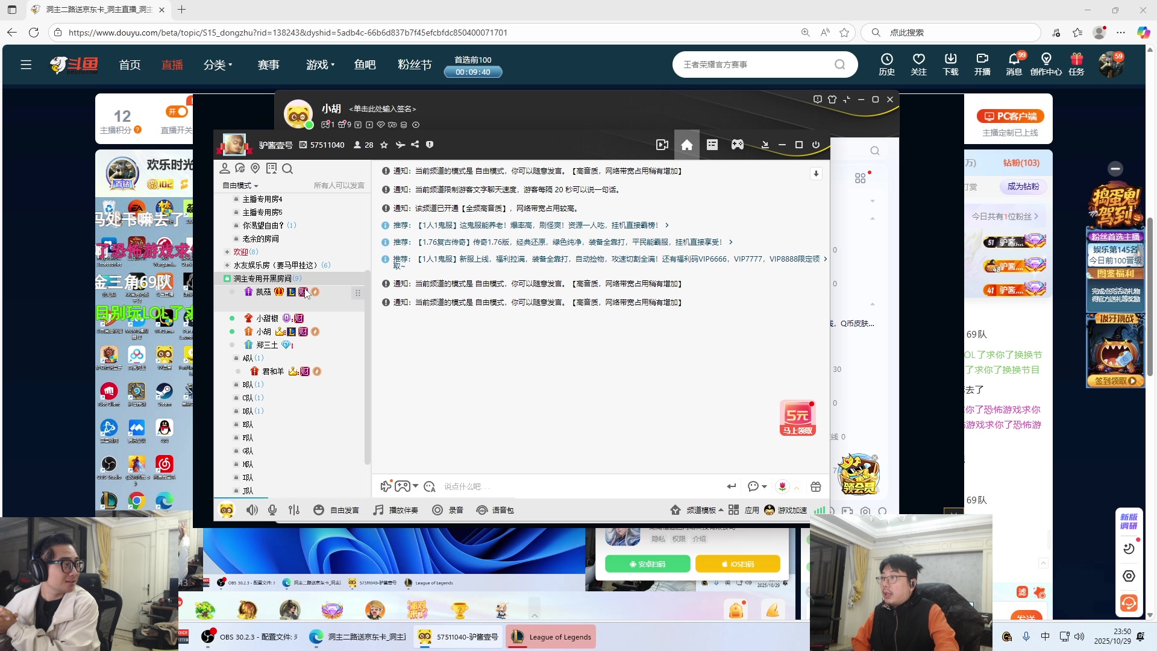Click the gift box icon beside chat input
1157x651 pixels.
[815, 486]
